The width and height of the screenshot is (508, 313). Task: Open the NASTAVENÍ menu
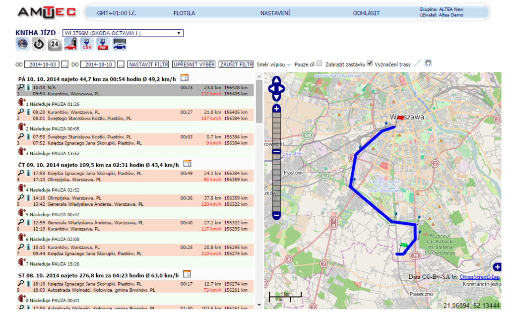pos(275,13)
